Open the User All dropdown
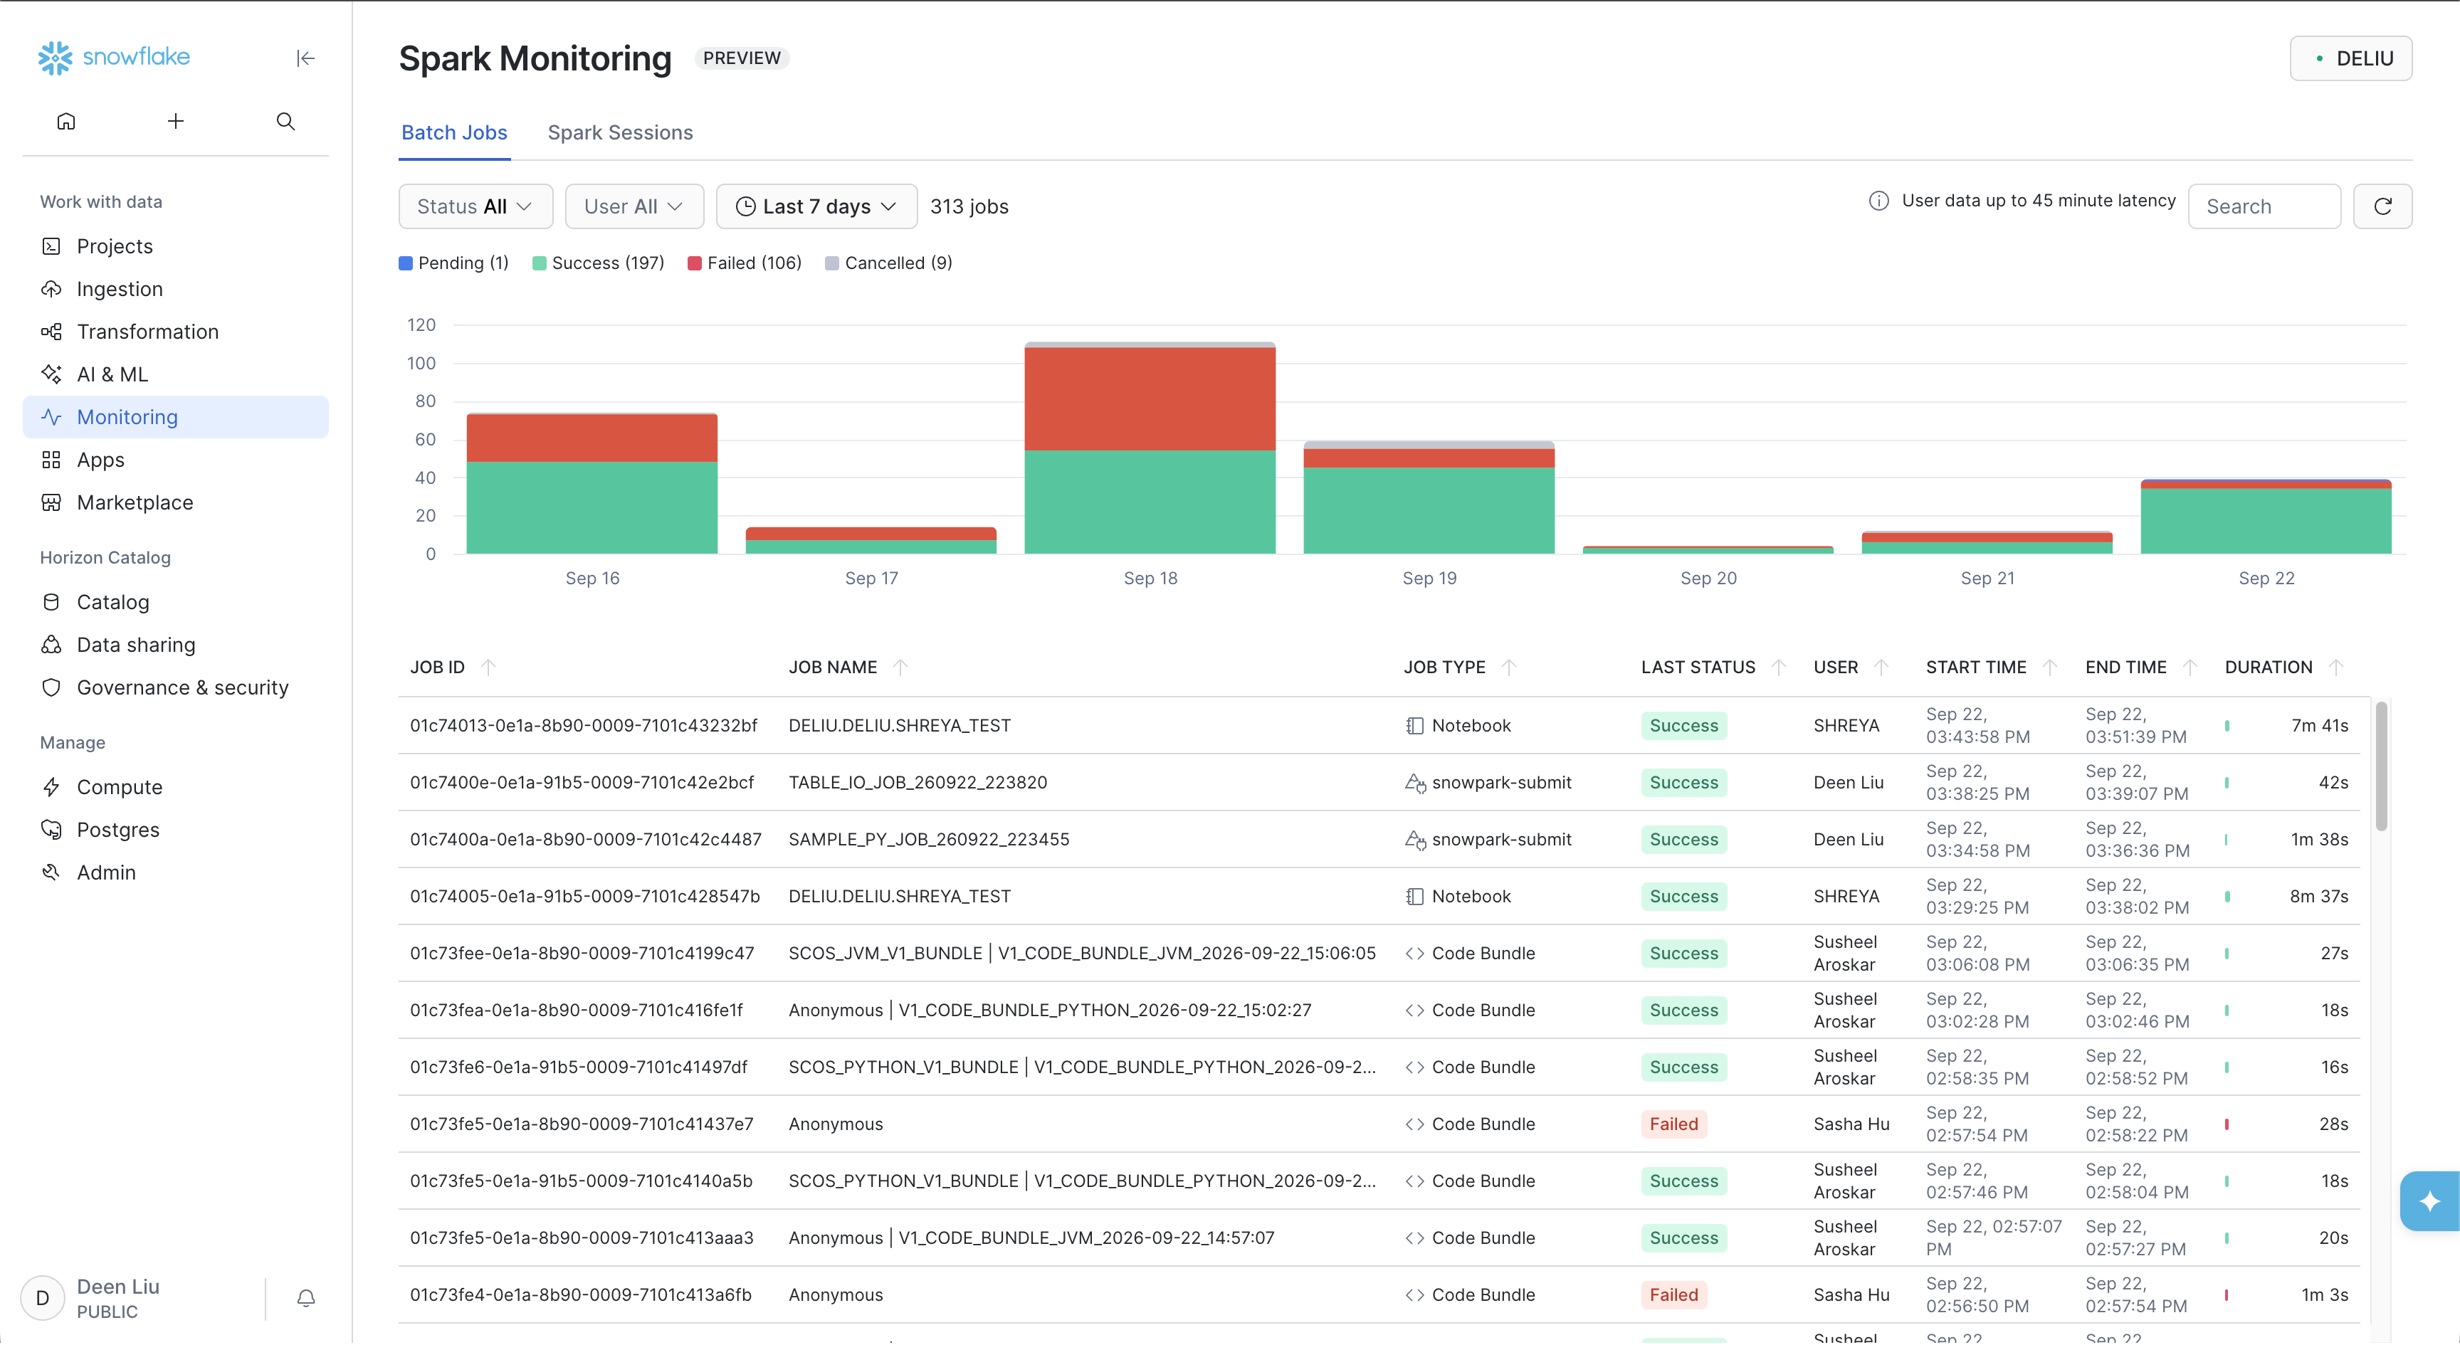 (x=634, y=206)
